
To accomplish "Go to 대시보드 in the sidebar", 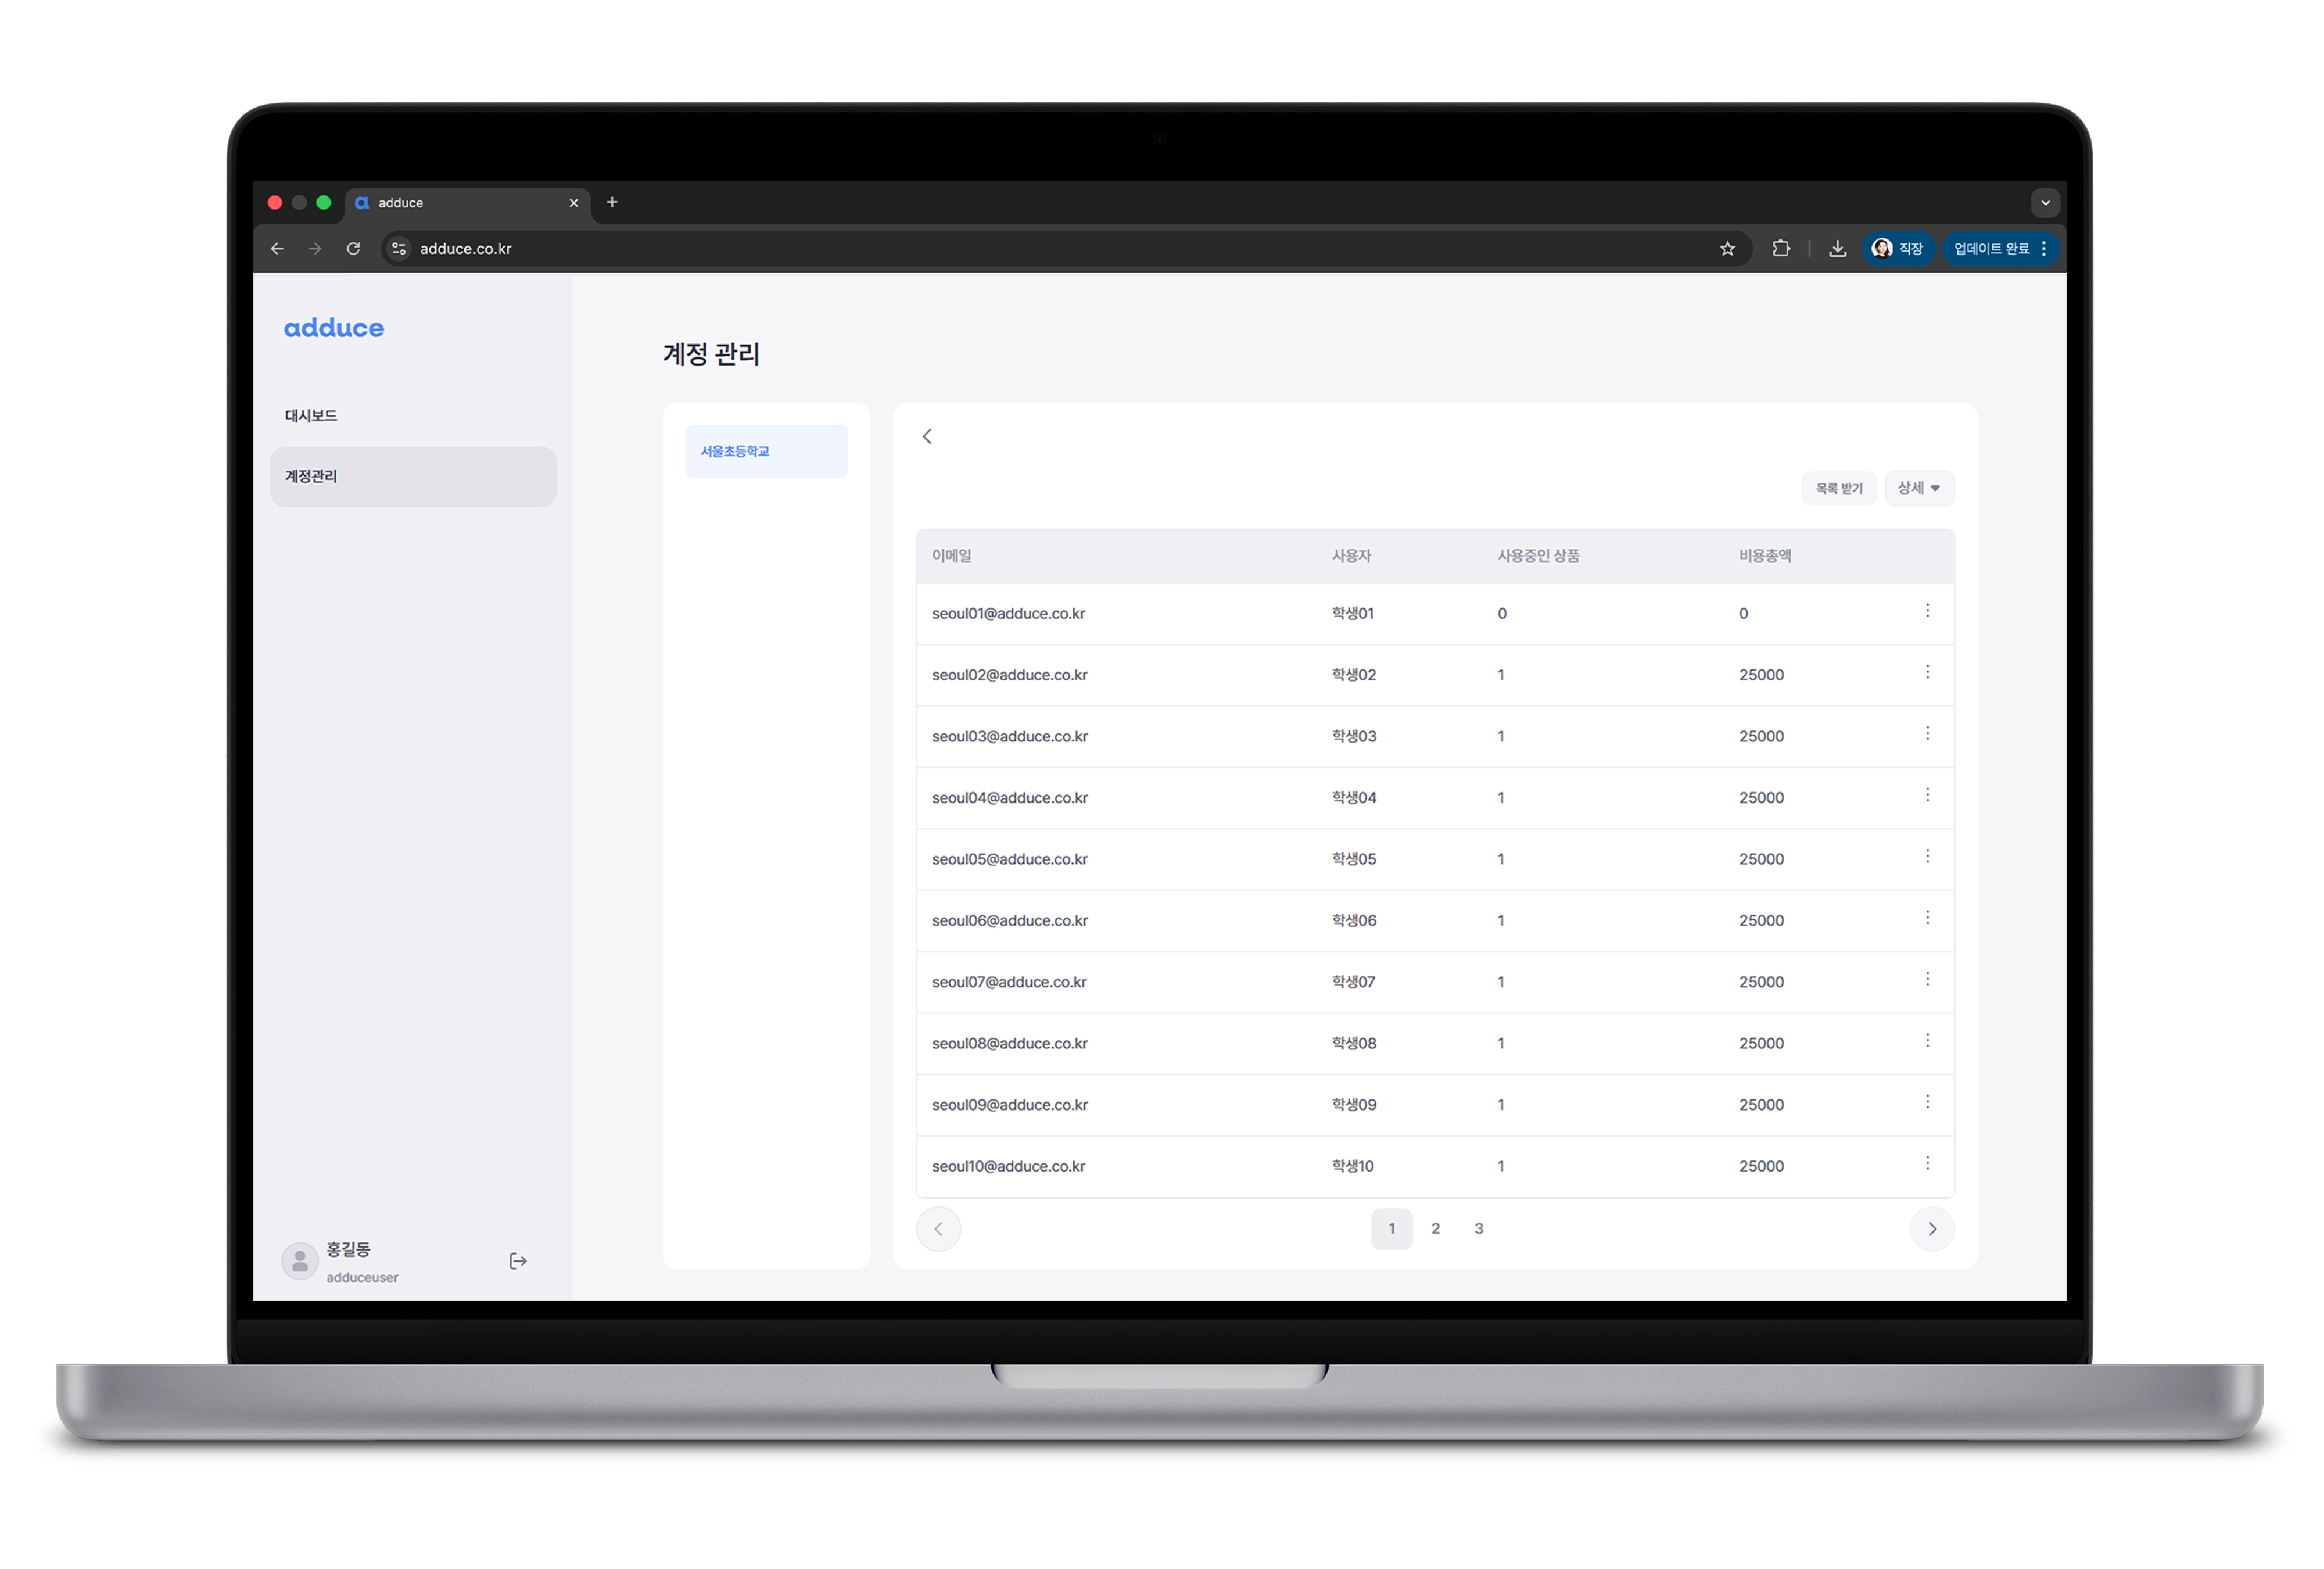I will [x=311, y=416].
